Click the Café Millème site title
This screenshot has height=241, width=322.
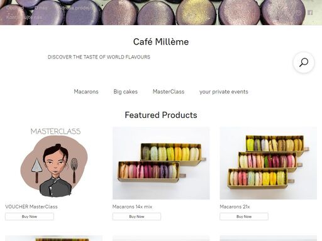[x=161, y=41]
